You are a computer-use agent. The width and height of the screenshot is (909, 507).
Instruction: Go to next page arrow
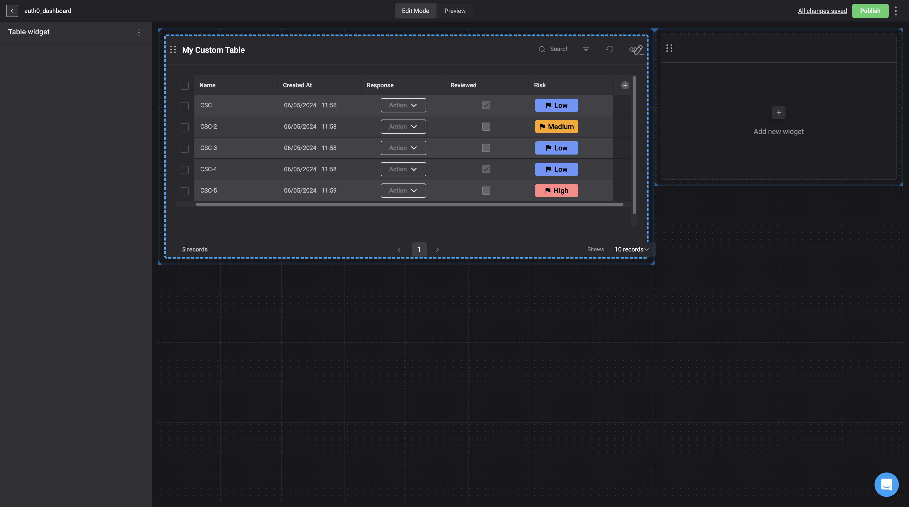pos(438,250)
